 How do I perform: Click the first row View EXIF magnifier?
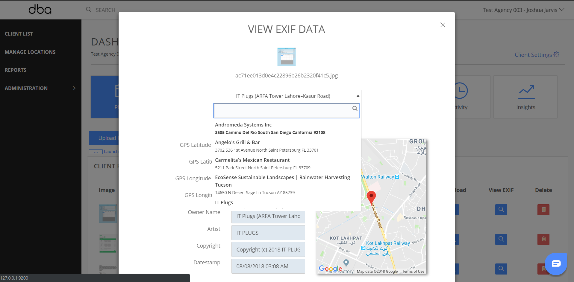coord(501,210)
